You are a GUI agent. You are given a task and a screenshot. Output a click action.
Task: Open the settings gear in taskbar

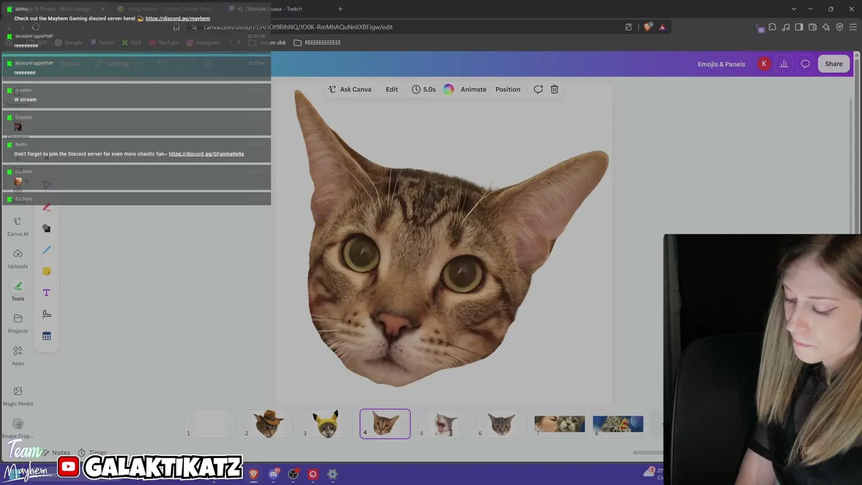(x=332, y=474)
